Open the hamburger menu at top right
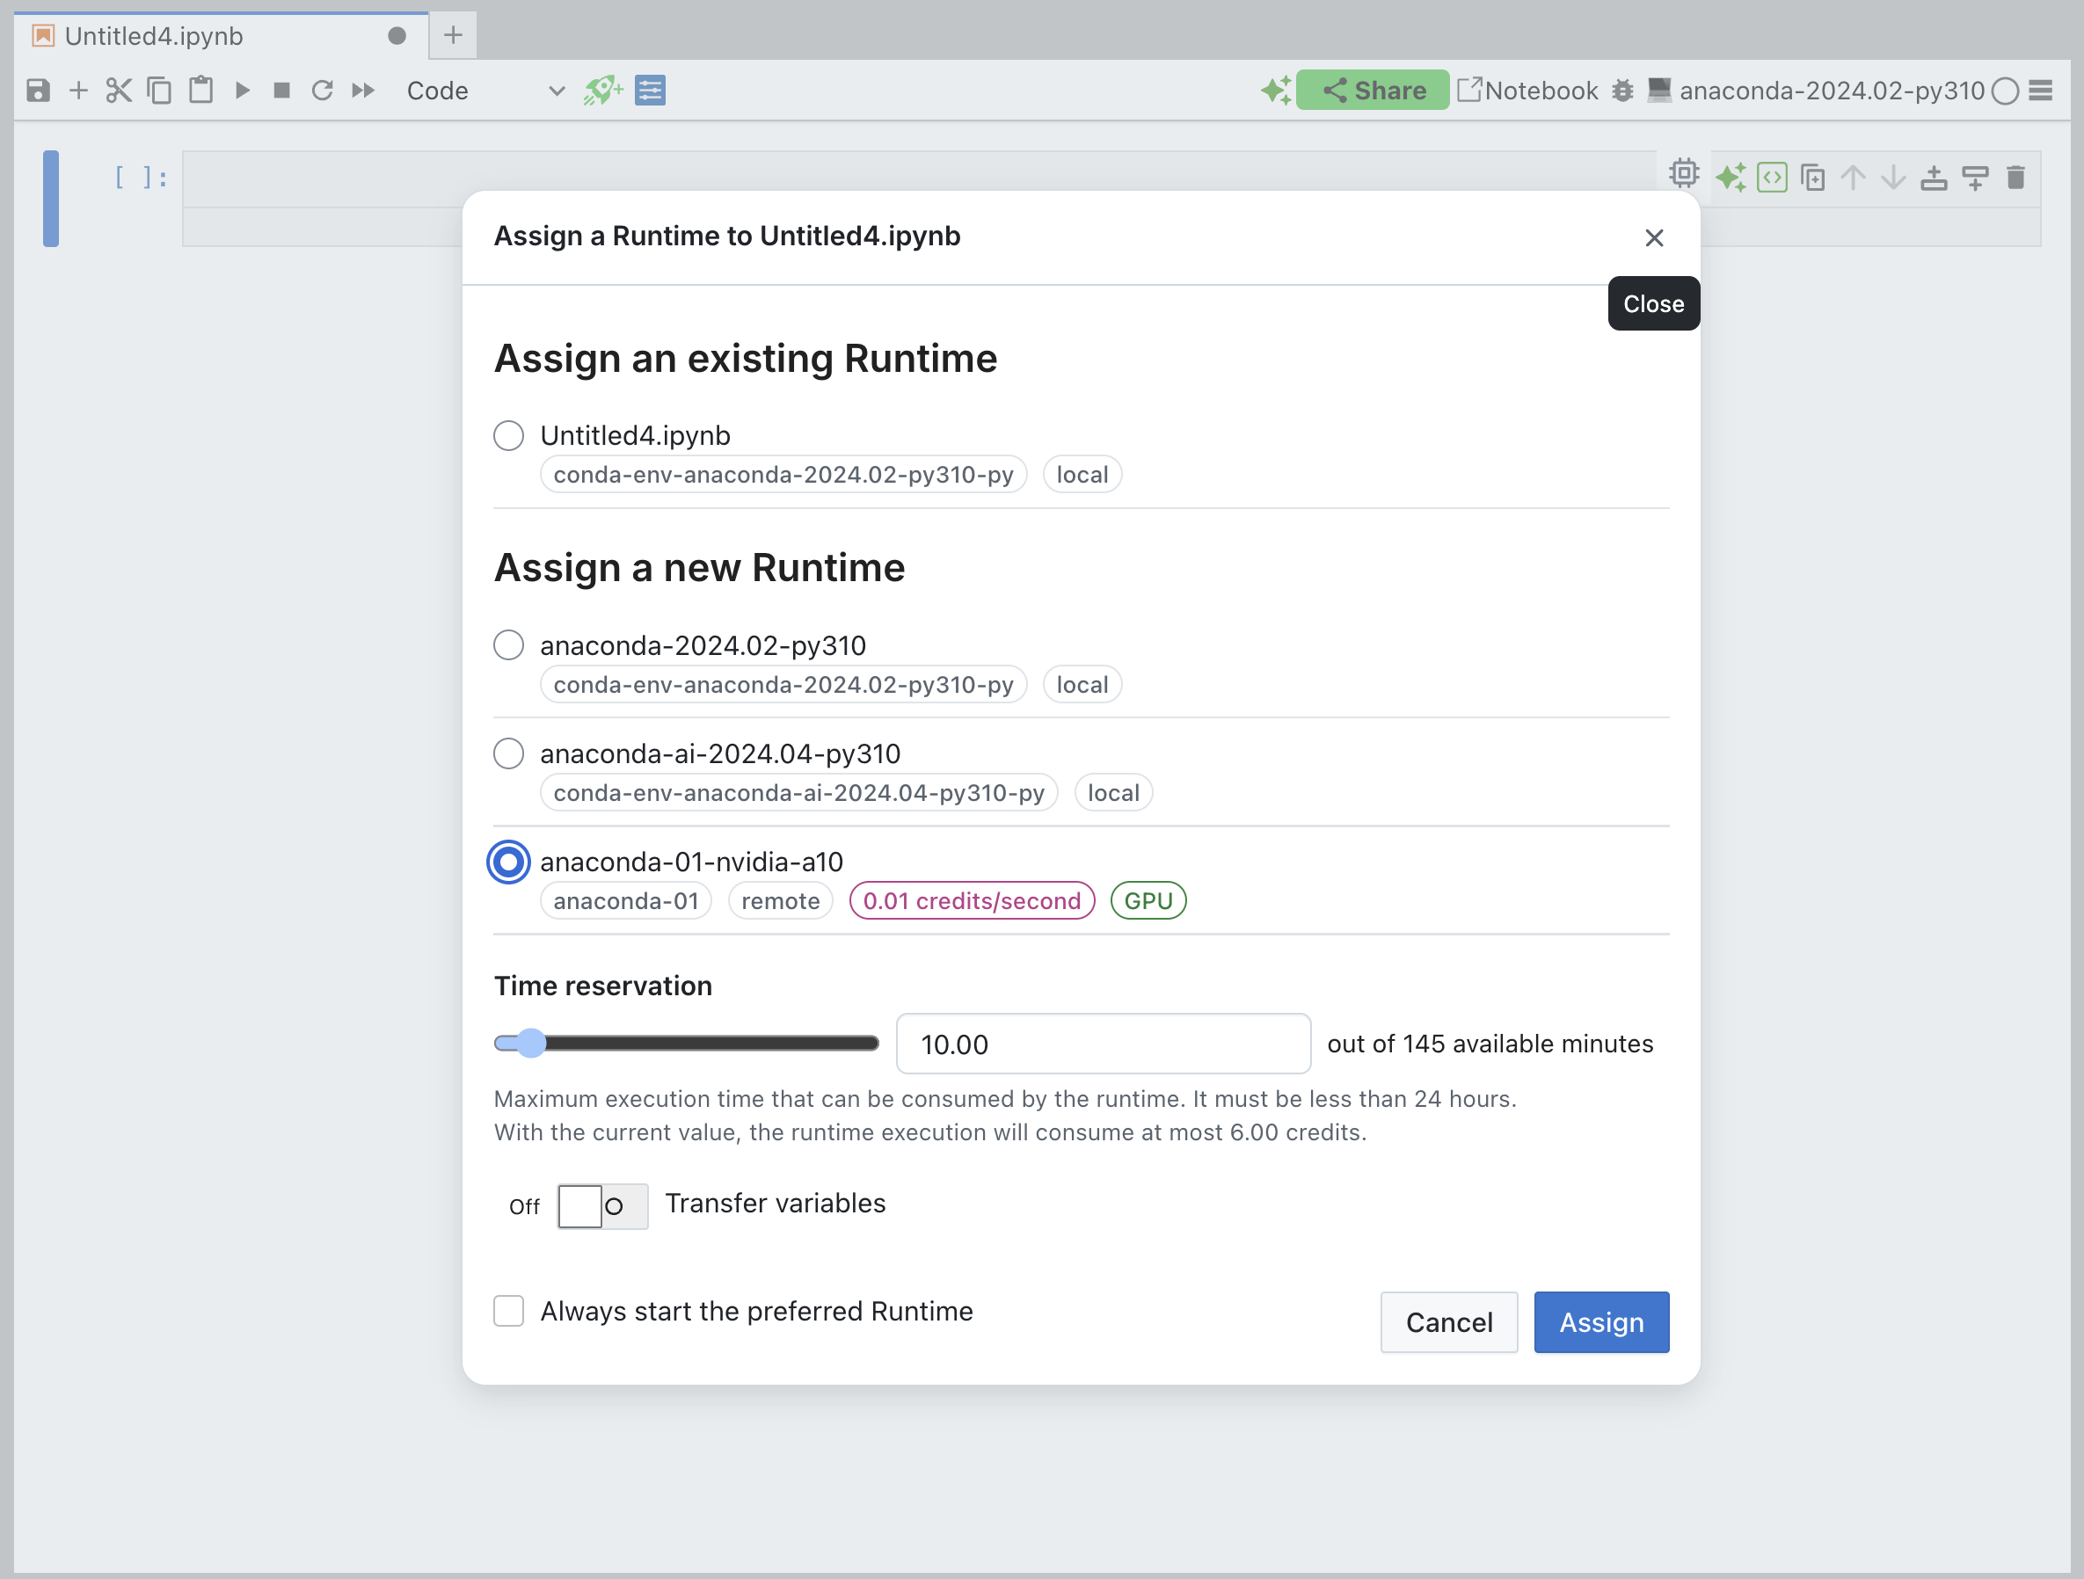Viewport: 2084px width, 1579px height. pyautogui.click(x=2042, y=91)
